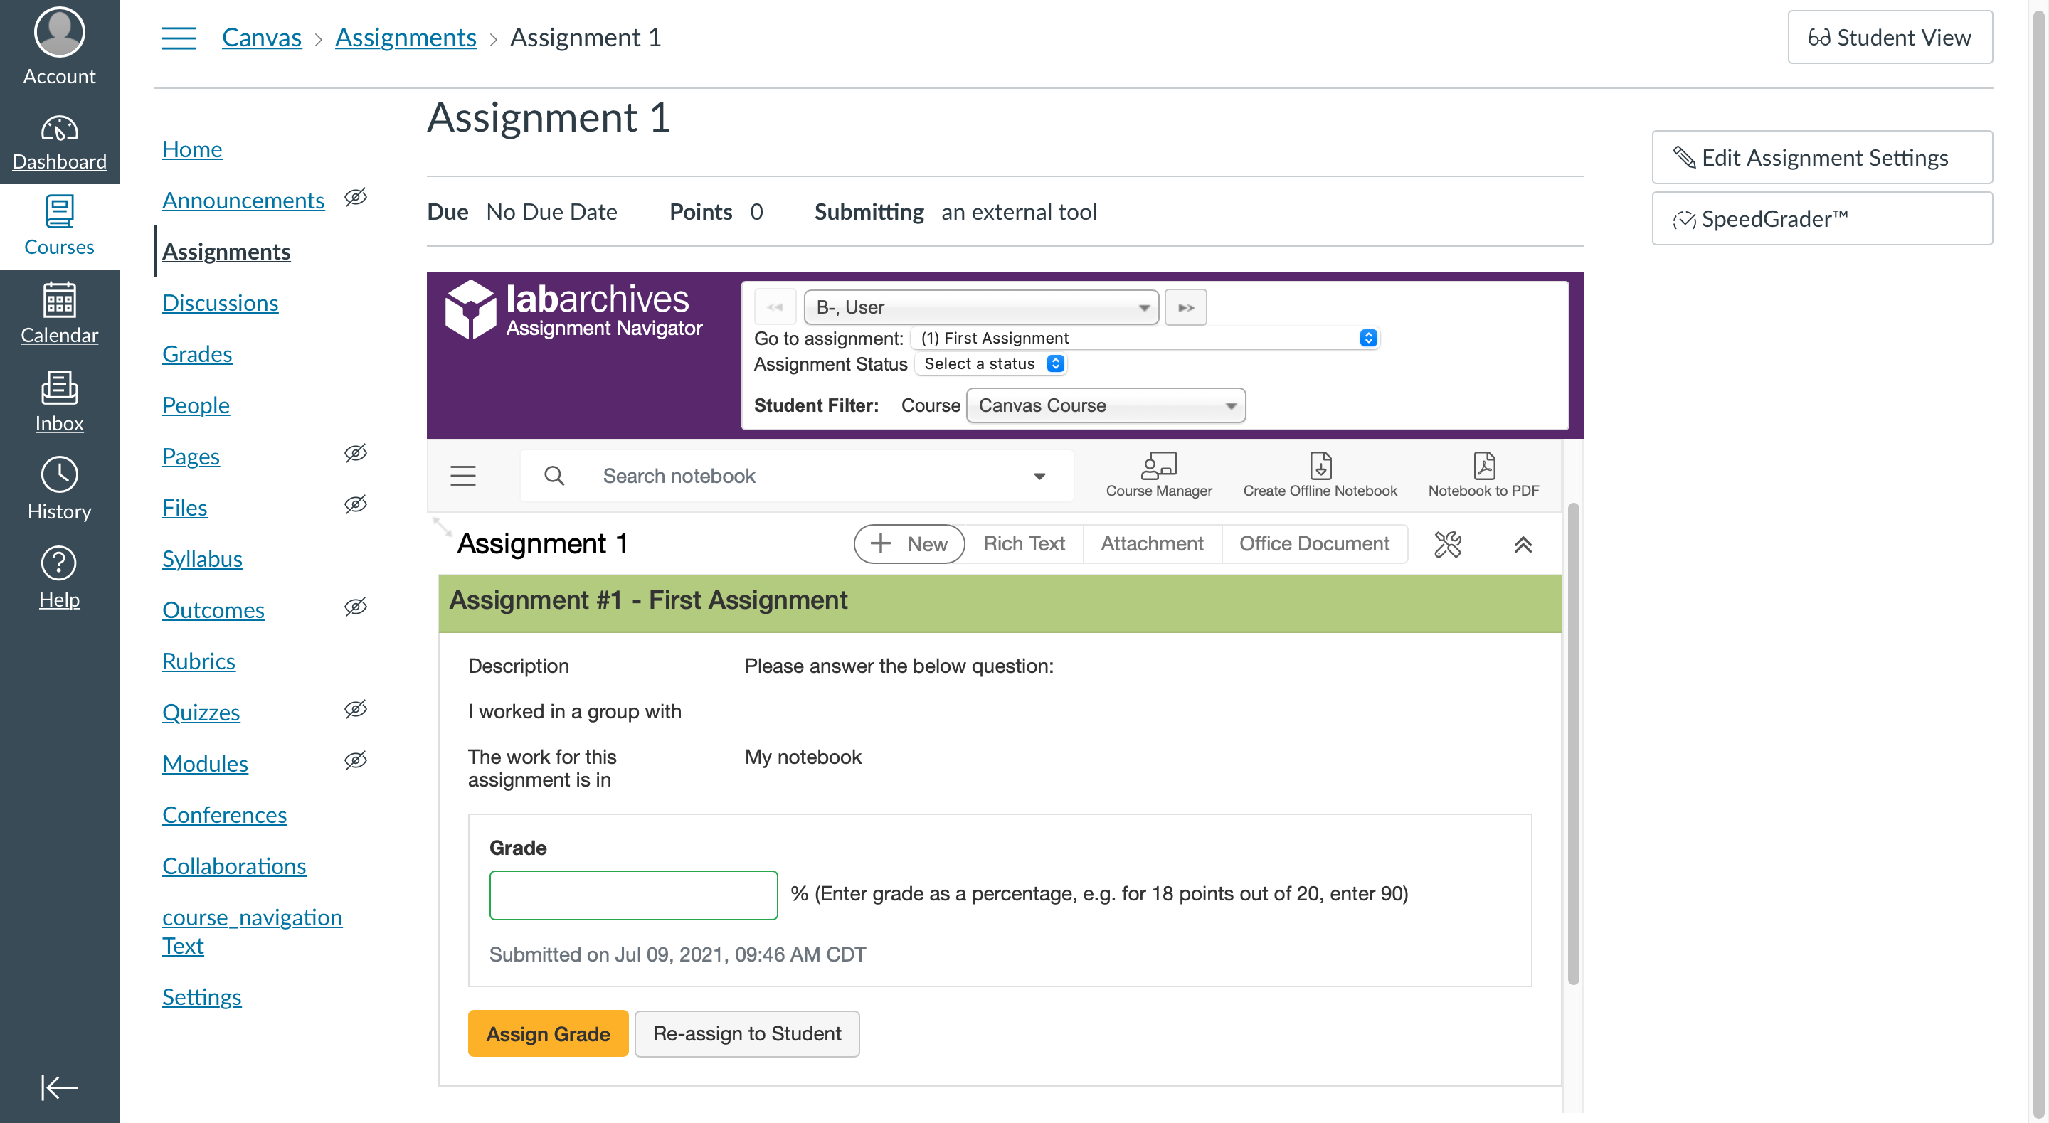Toggle Files visibility eye icon
2049x1123 pixels.
(356, 504)
